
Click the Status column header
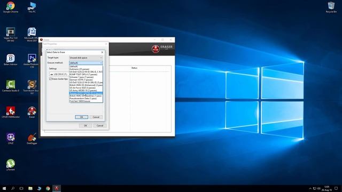click(134, 68)
